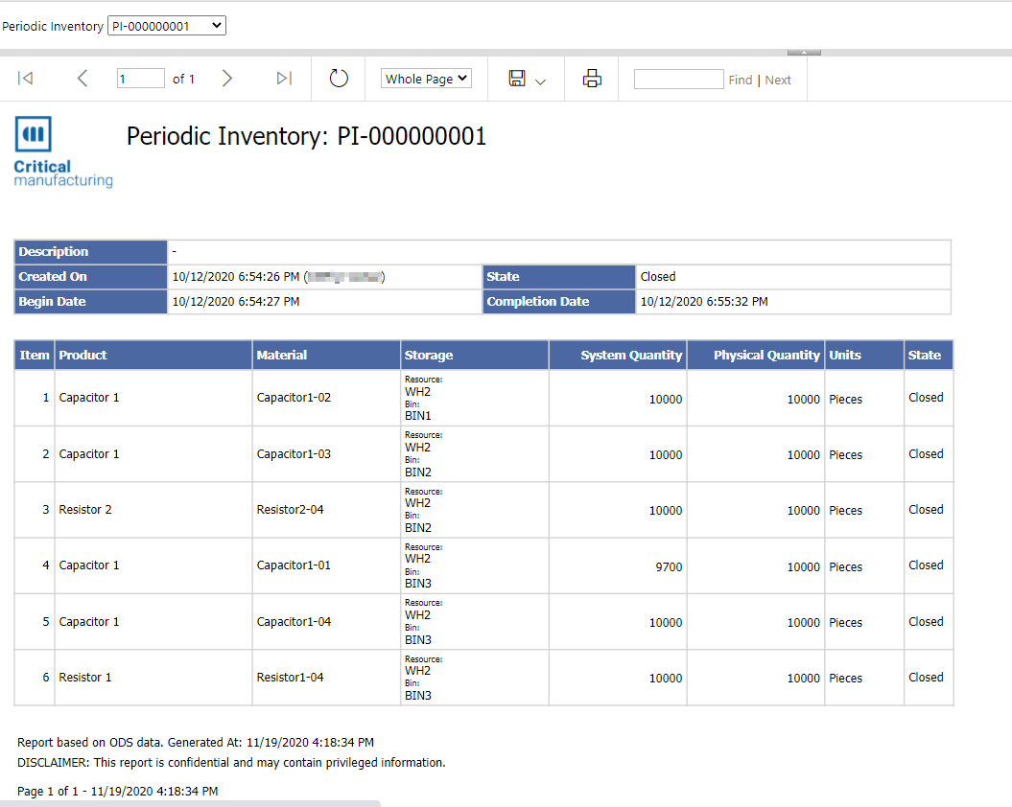Print the report using printer icon
This screenshot has width=1012, height=807.
[592, 79]
